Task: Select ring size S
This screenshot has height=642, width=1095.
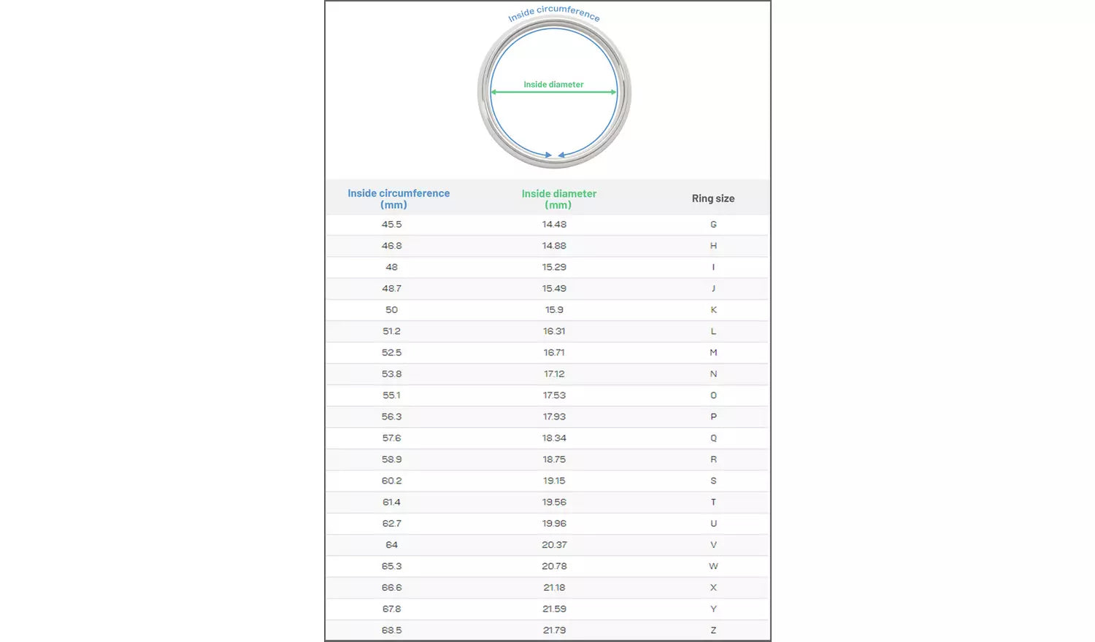Action: [713, 481]
